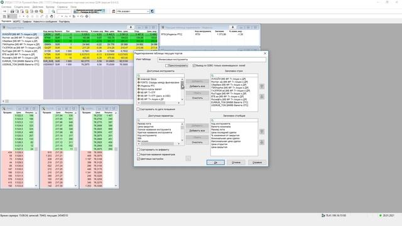
Task: Open Справка help from the dialog
Action: (x=257, y=163)
